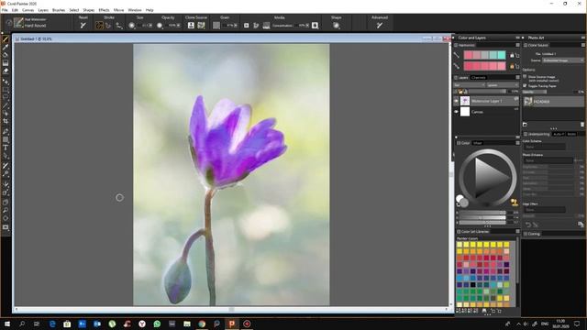Choose Straight Line Strokes in Stroke group
587x330 pixels.
click(x=108, y=26)
